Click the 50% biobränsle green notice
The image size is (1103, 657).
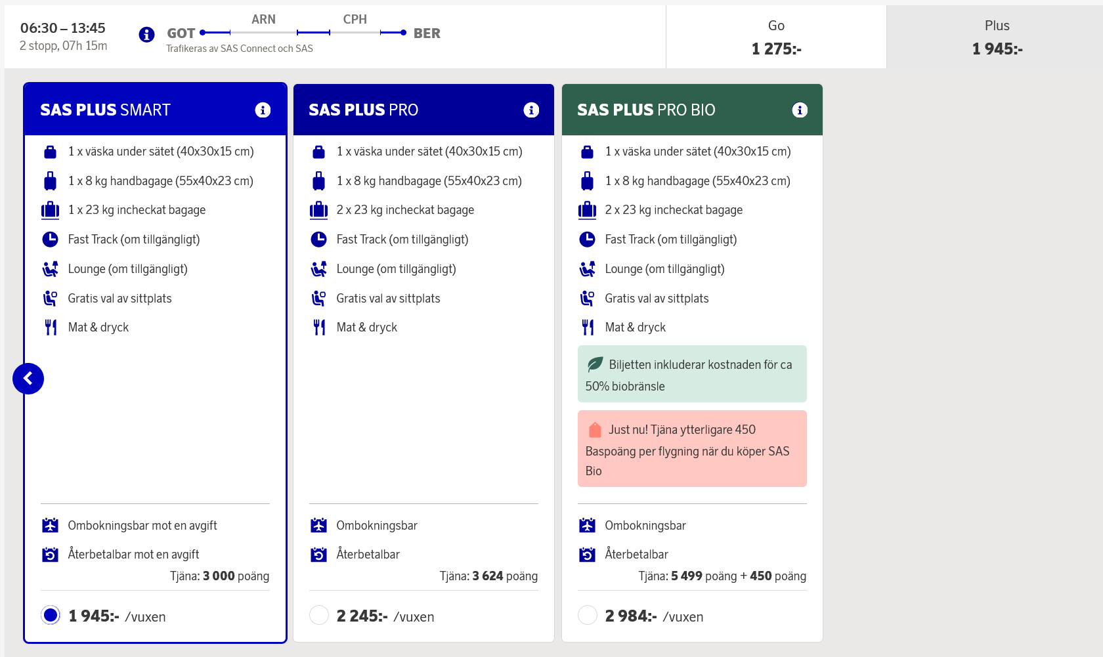tap(692, 375)
